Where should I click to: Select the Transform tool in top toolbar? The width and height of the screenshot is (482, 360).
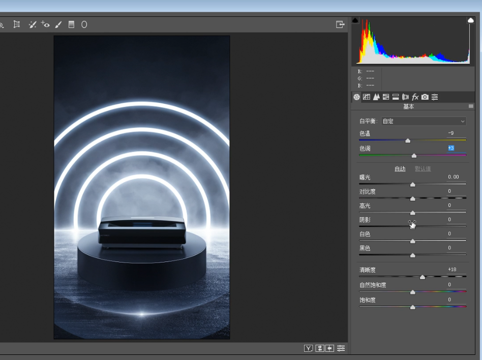(17, 24)
